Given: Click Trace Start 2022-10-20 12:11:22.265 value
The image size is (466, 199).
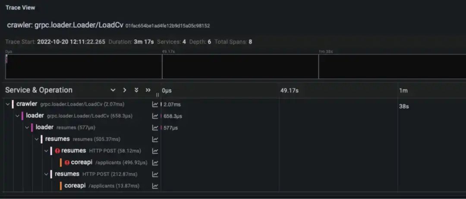Looking at the screenshot, I should point(71,42).
